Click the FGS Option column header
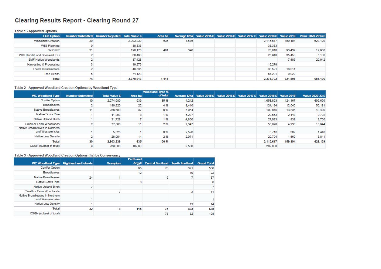This screenshot has width=381, height=269. click(51, 36)
